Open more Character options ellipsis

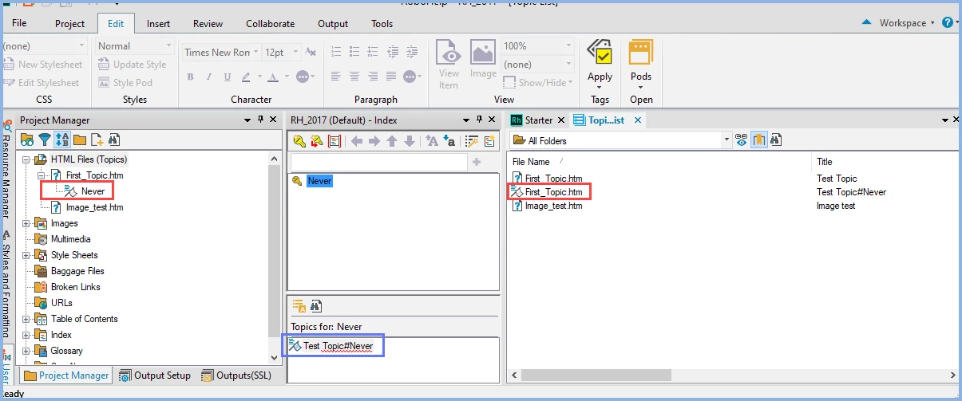(303, 77)
